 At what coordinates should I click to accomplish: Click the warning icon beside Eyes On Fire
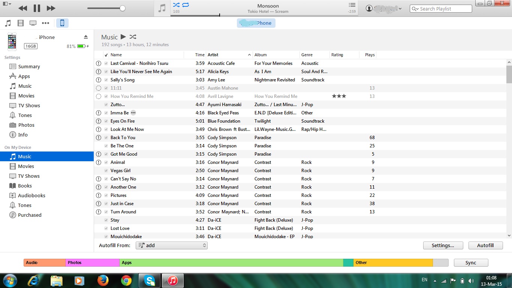pos(99,121)
